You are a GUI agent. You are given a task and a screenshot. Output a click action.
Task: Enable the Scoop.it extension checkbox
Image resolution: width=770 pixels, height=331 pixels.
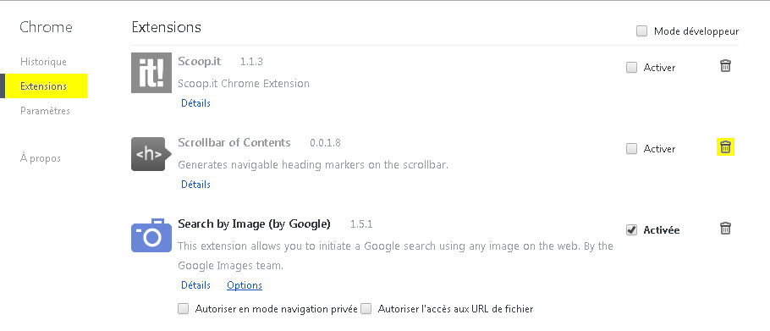coord(631,67)
